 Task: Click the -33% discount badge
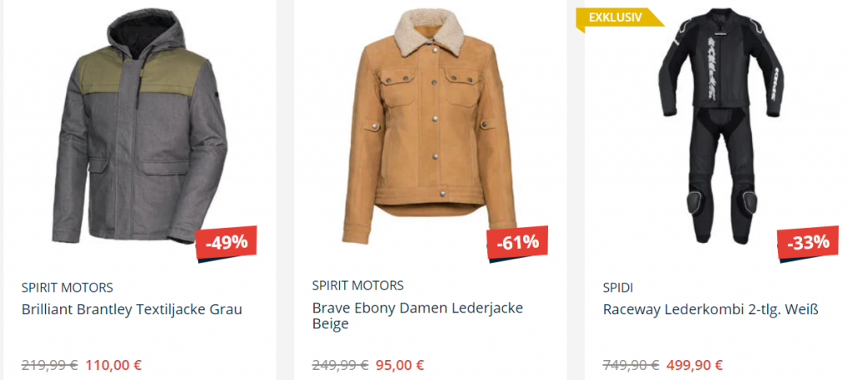(808, 243)
